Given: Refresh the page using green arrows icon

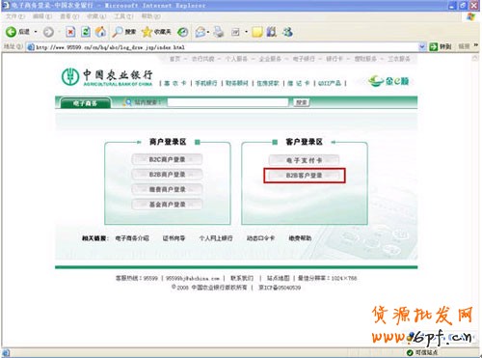Looking at the screenshot, I should 86,32.
